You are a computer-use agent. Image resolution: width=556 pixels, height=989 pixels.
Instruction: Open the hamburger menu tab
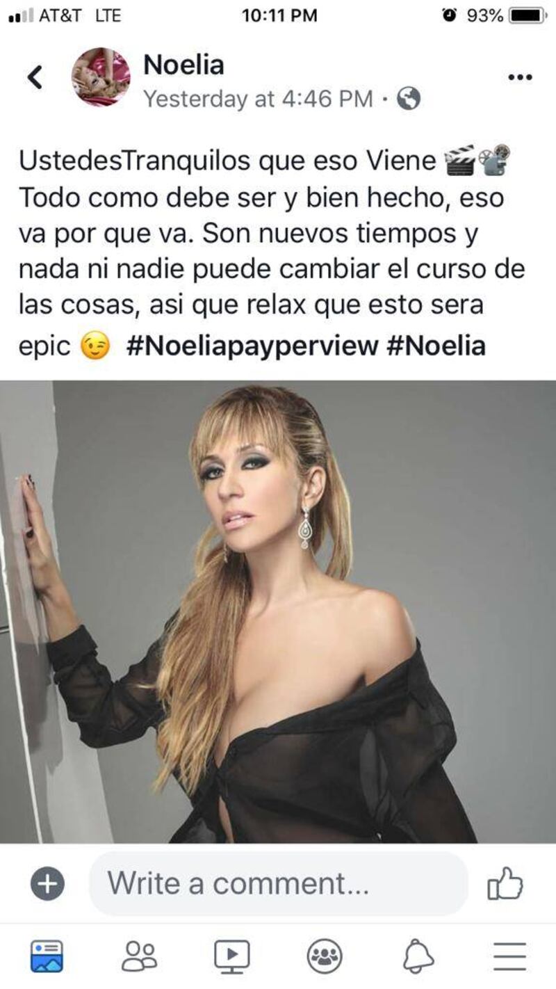pyautogui.click(x=510, y=957)
